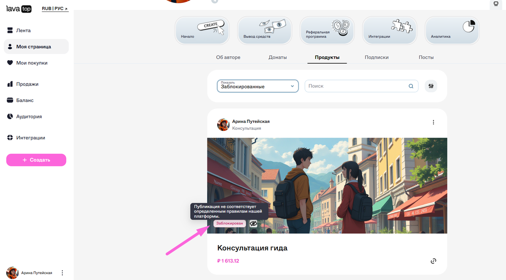Open the product cover image
The width and height of the screenshot is (506, 280).
pos(327,186)
